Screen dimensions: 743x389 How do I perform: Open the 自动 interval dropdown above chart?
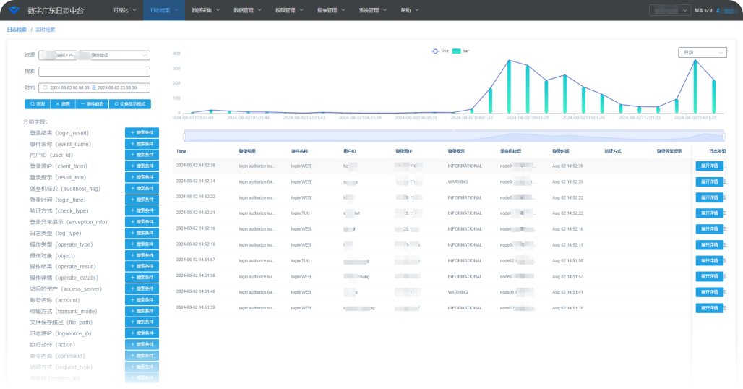tap(702, 52)
